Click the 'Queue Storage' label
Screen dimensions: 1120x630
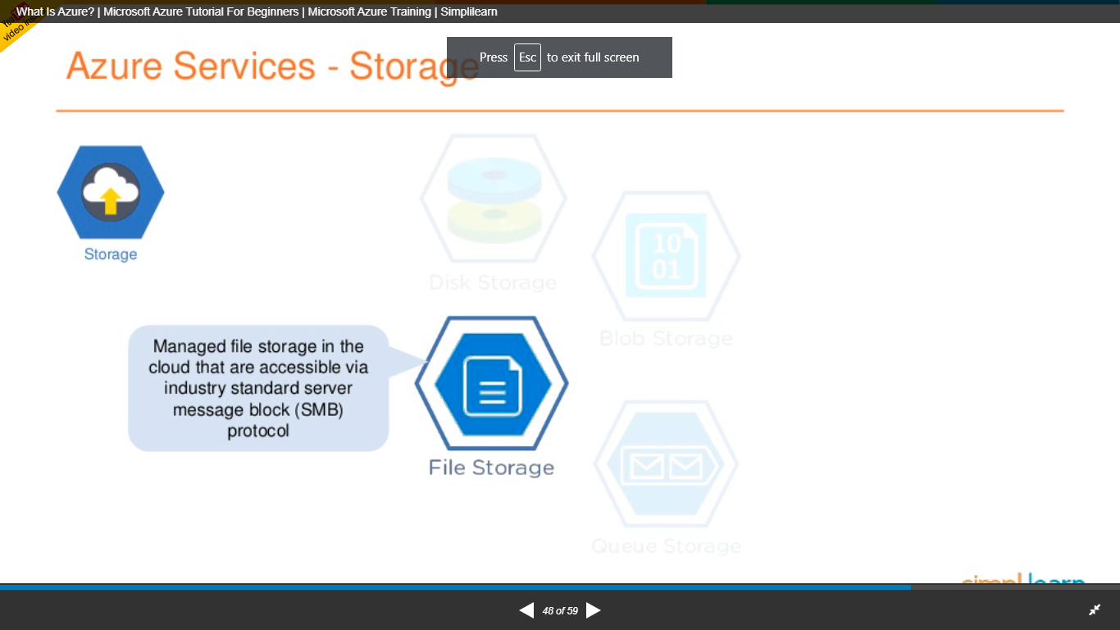click(x=666, y=546)
